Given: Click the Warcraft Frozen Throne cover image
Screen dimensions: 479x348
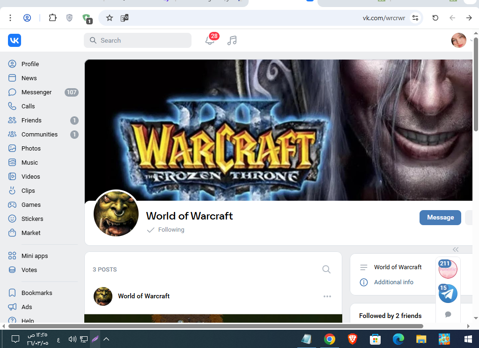Looking at the screenshot, I should pyautogui.click(x=278, y=130).
